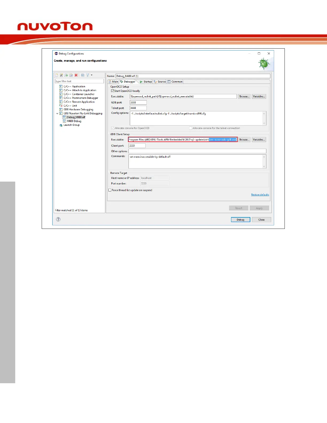Click the GDB Hardware Debugging icon
Image resolution: width=327 pixels, height=423 pixels.
(61, 109)
